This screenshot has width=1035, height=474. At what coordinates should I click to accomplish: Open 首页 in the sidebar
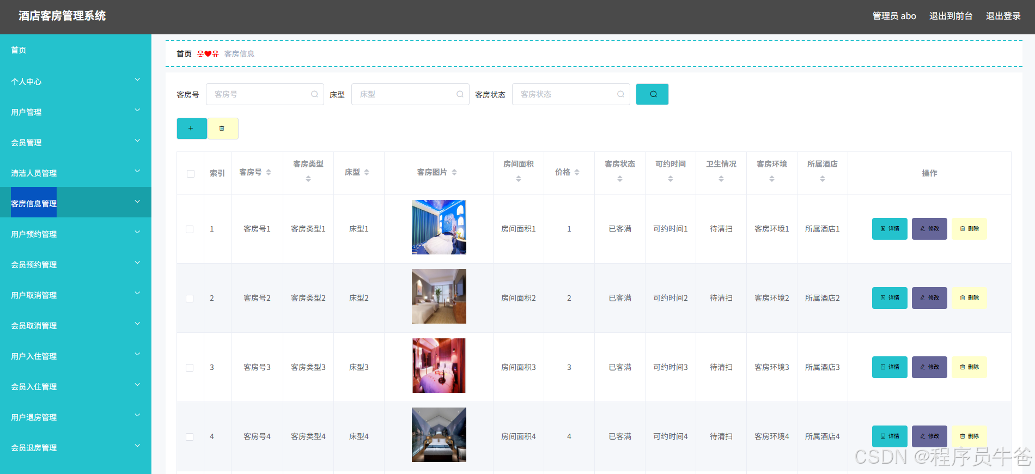point(76,50)
